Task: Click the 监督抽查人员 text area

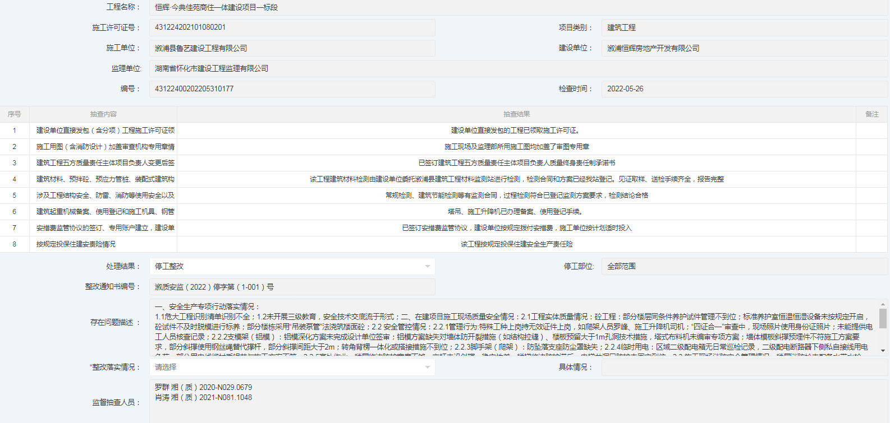Action: pos(519,402)
